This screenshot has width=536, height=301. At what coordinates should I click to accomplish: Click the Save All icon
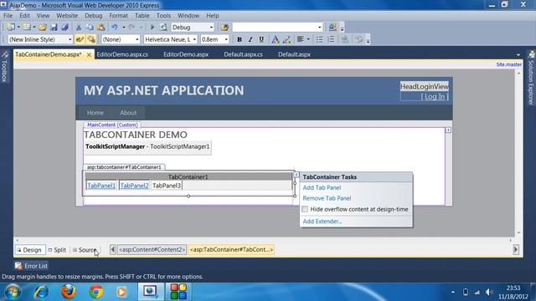(64, 28)
